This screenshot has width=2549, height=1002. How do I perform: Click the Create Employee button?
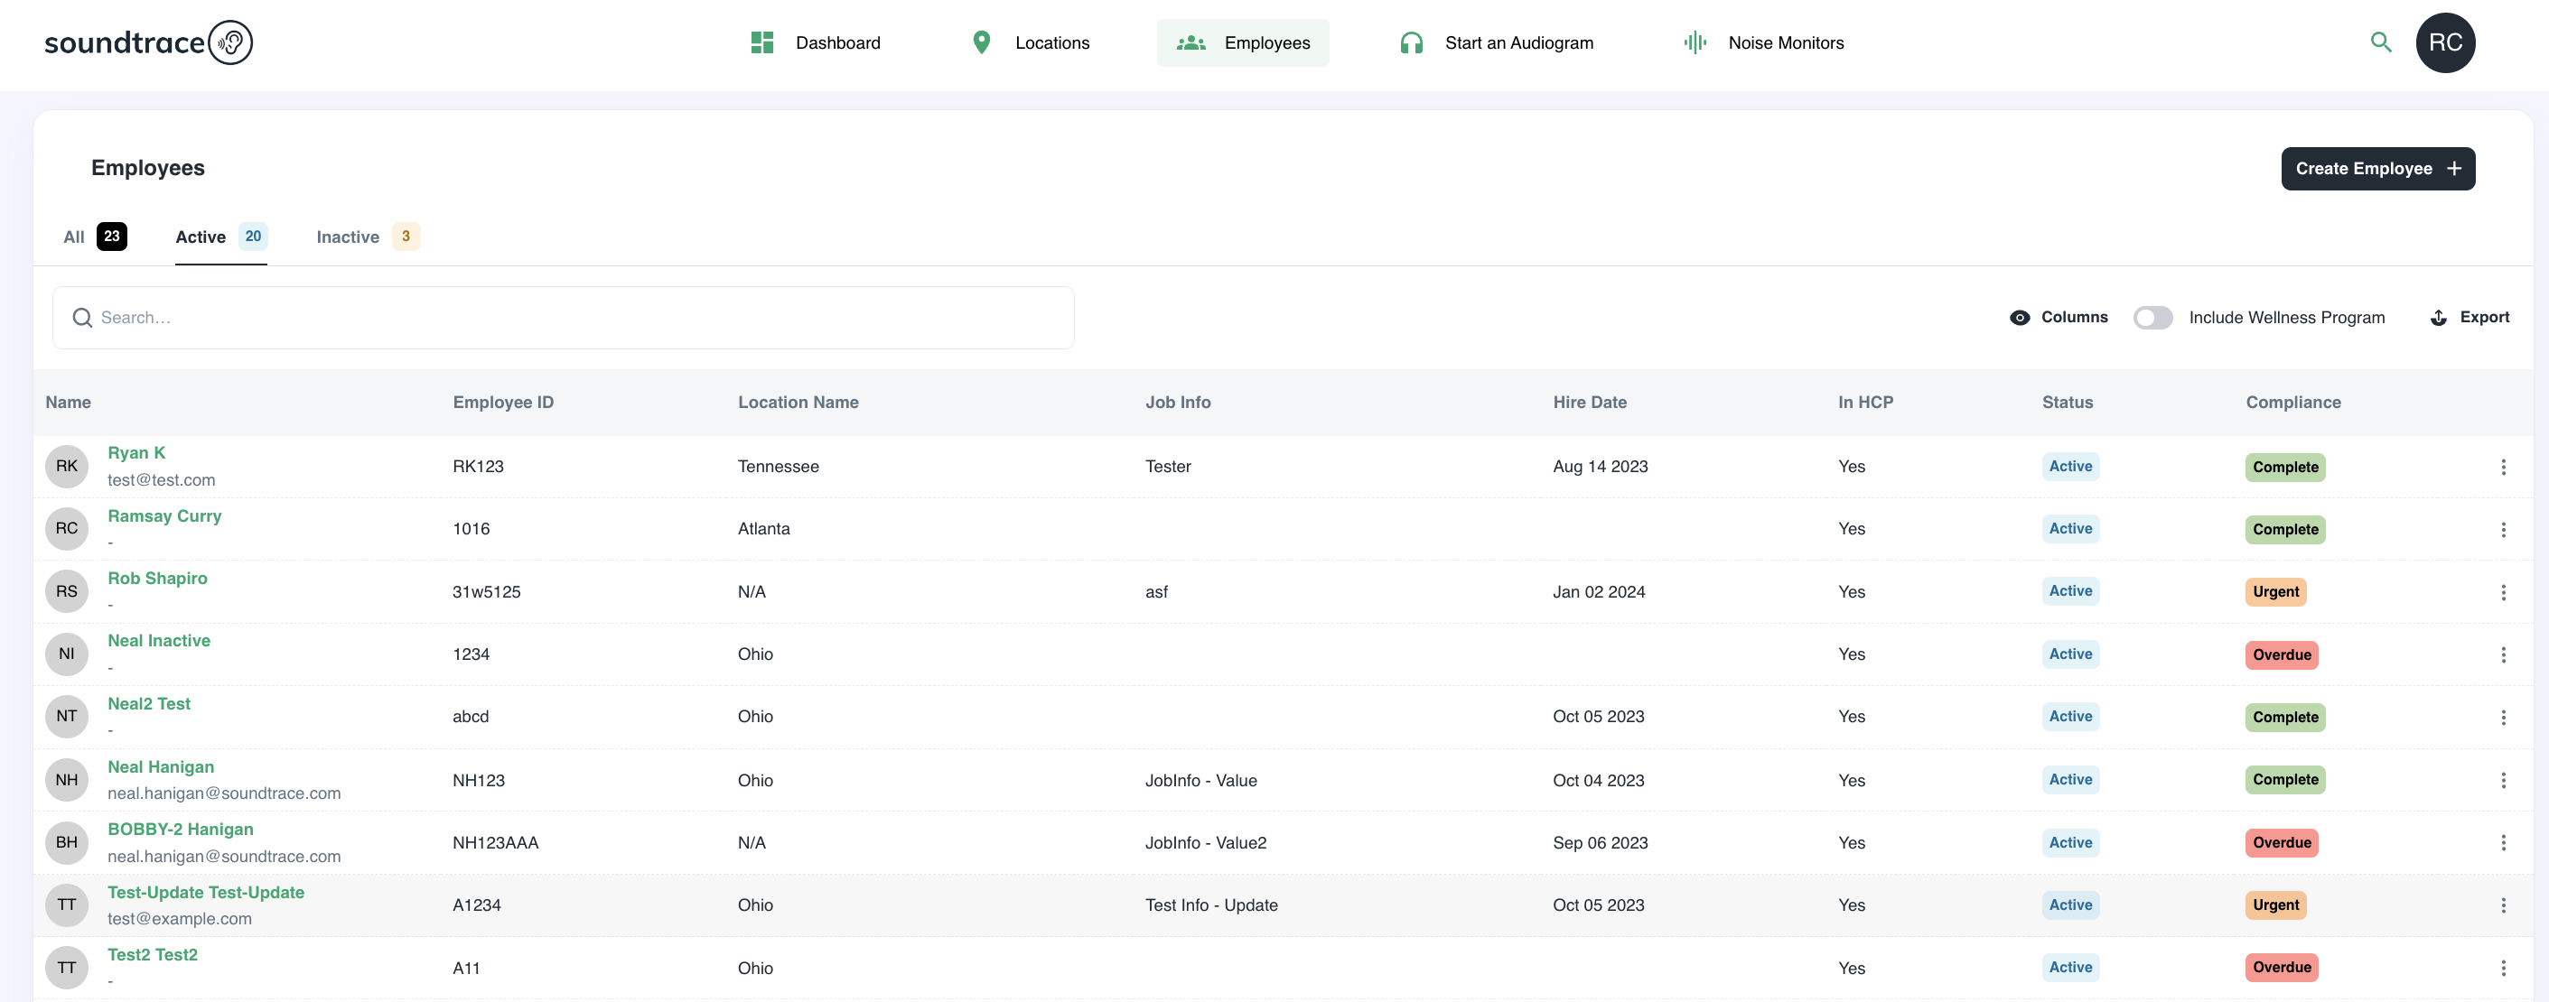tap(2376, 169)
